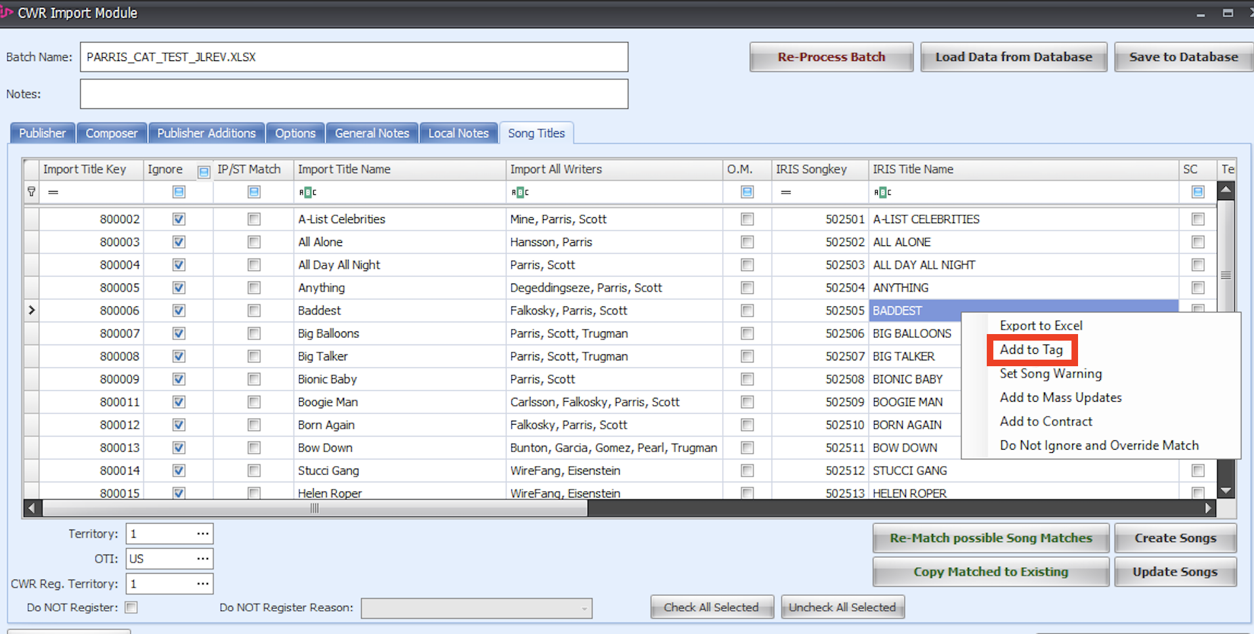The image size is (1254, 634).
Task: Click the IP/ST Match filter row icon
Action: point(254,192)
